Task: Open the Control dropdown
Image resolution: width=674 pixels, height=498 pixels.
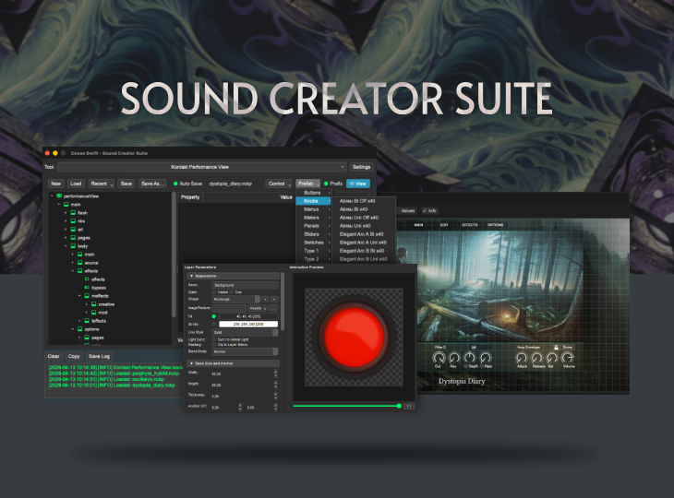Action: coord(279,184)
